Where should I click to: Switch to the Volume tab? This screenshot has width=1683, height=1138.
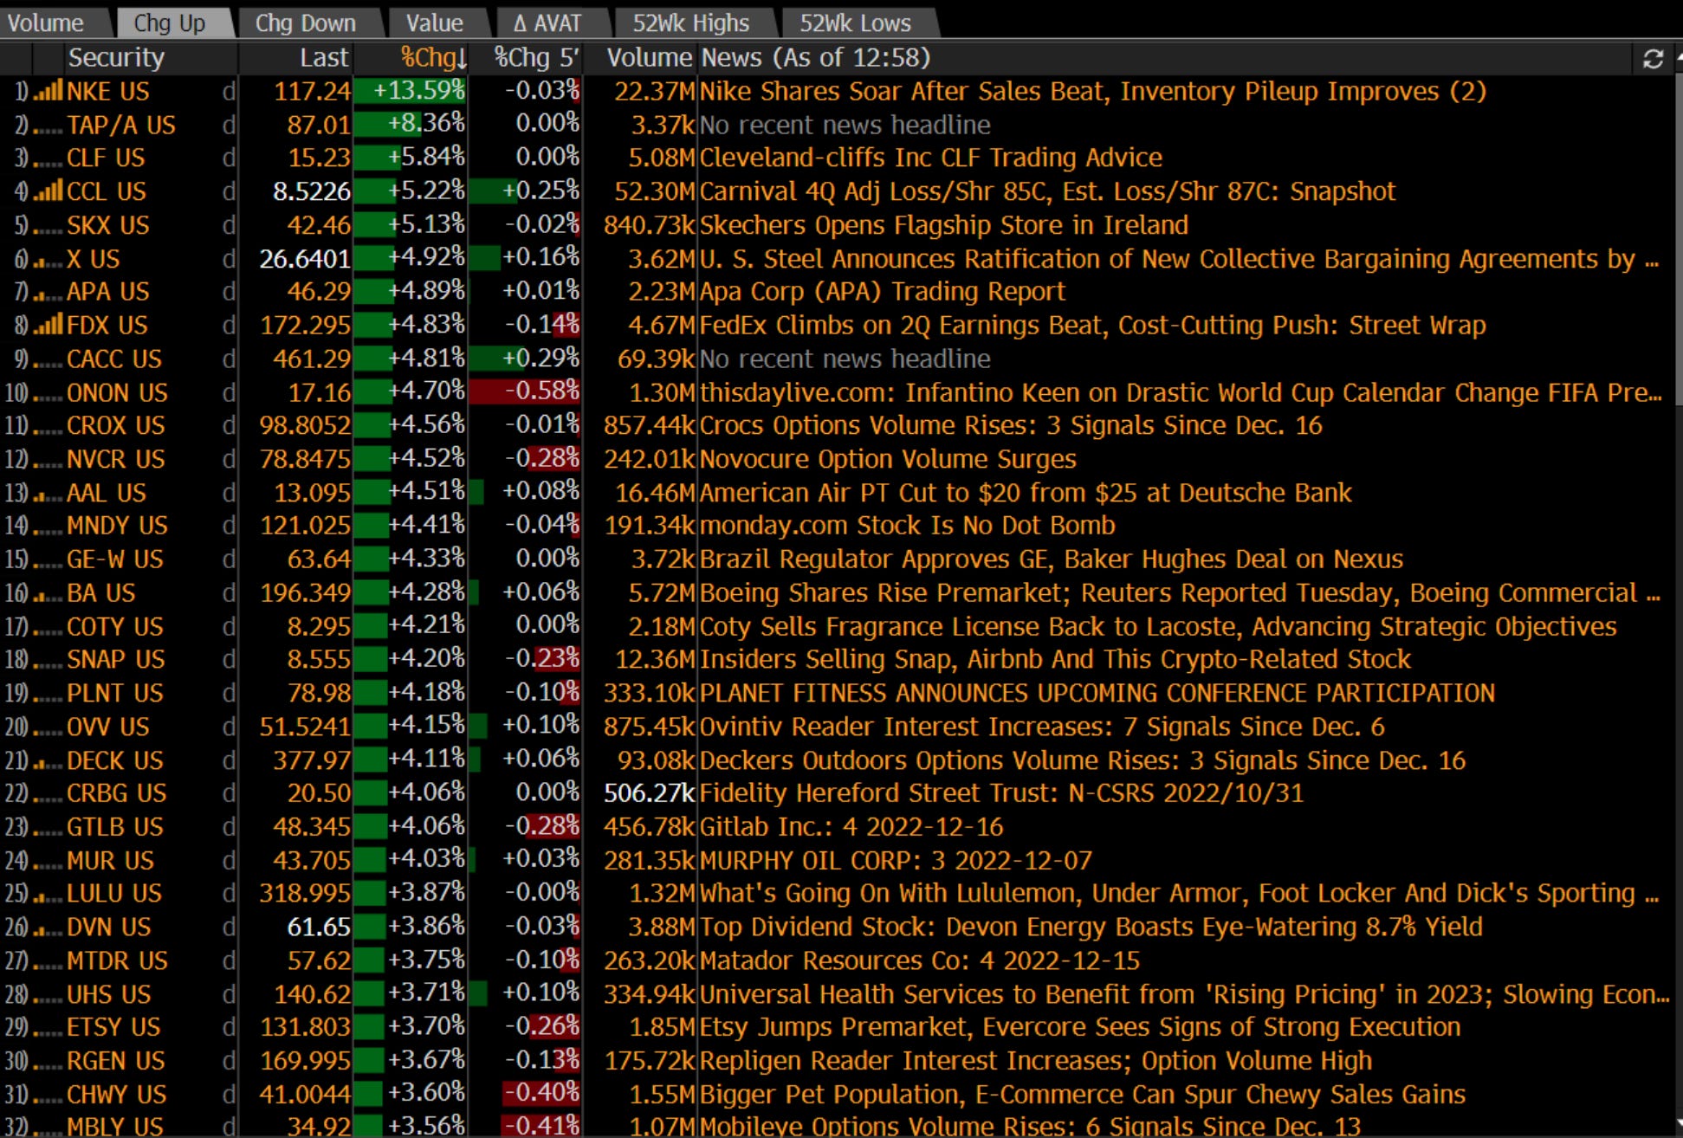[47, 23]
